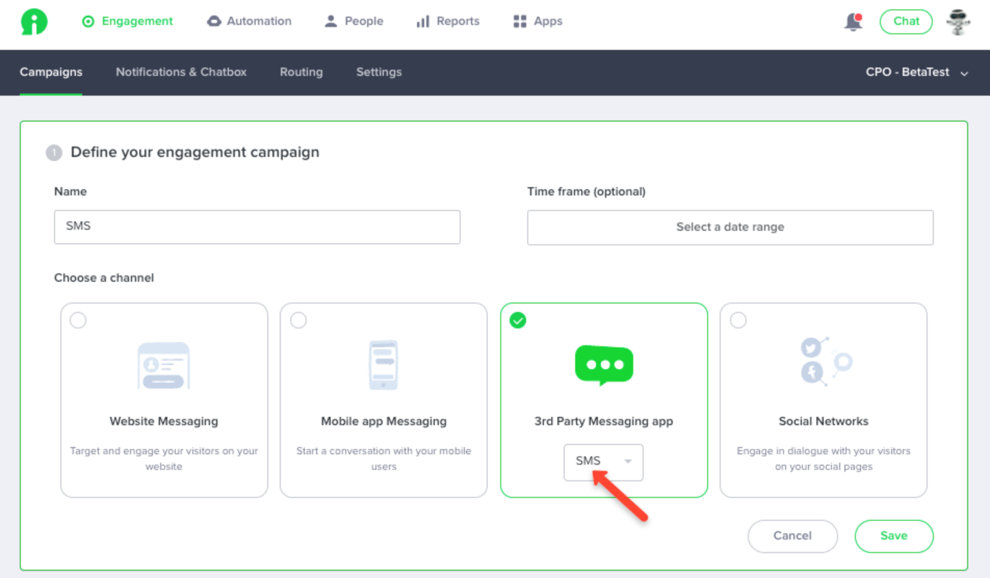Switch to Notifications & Chatbox tab

click(181, 72)
